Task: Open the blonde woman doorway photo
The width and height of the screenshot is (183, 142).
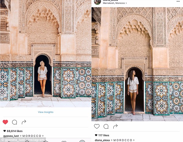Action: [46, 54]
